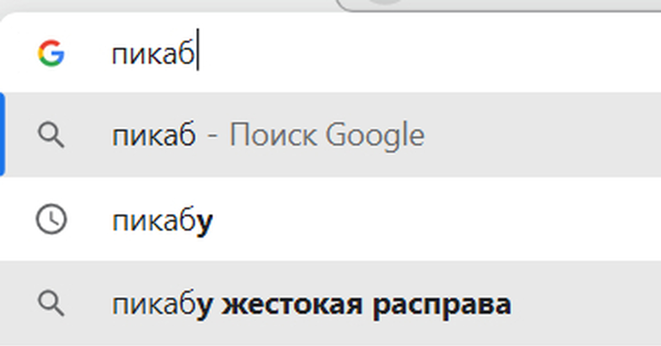Select the "пикаб - Поиск Google" suggestion
661x346 pixels.
click(330, 135)
